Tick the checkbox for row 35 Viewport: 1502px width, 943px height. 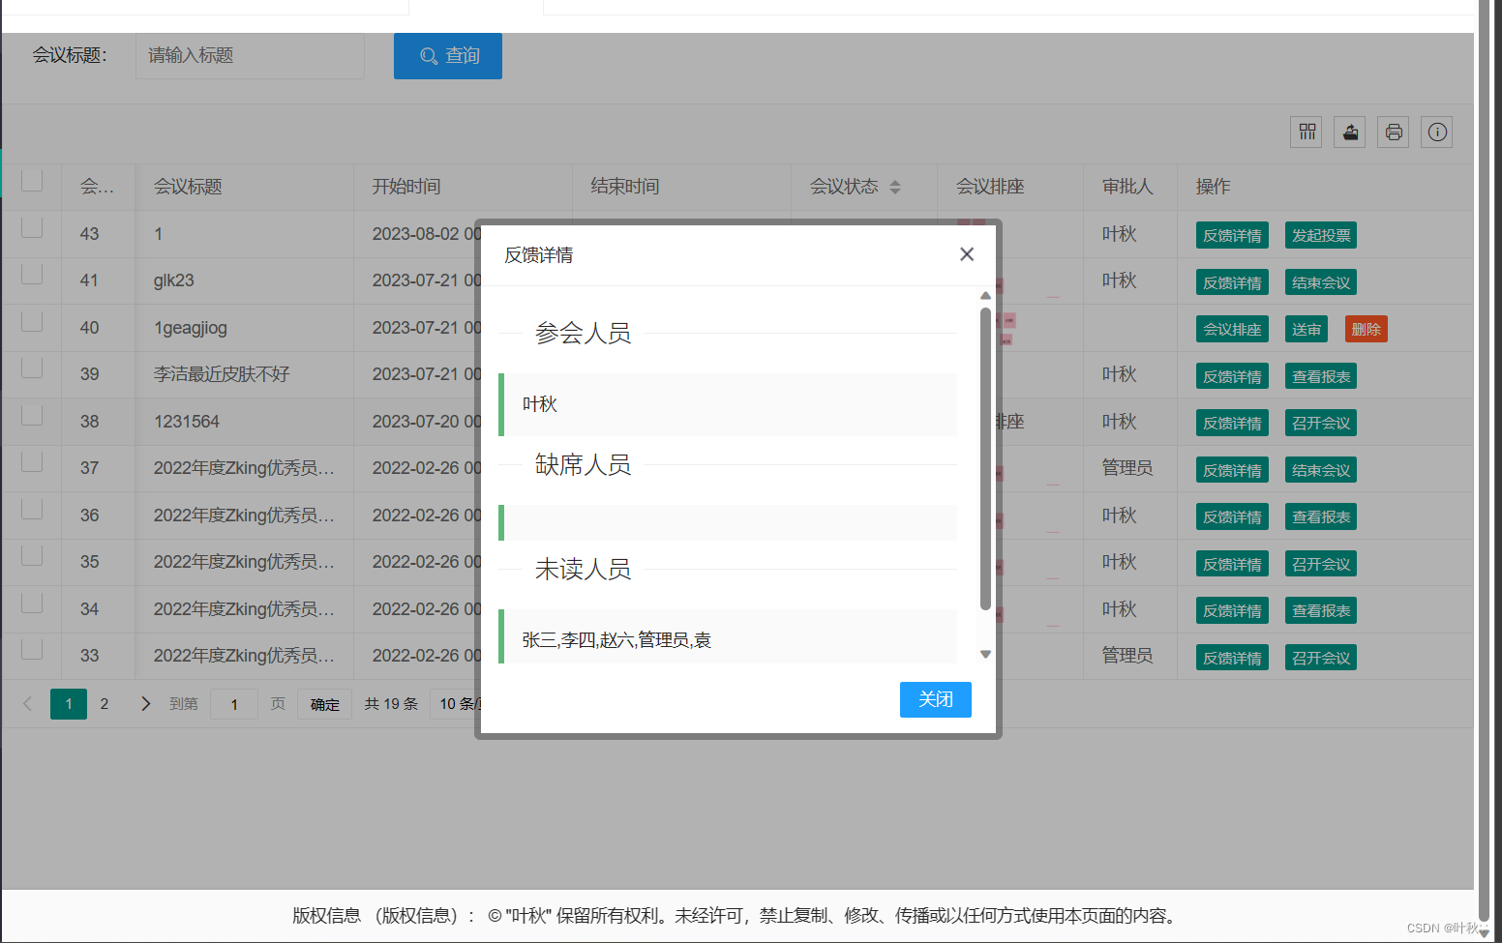[32, 555]
